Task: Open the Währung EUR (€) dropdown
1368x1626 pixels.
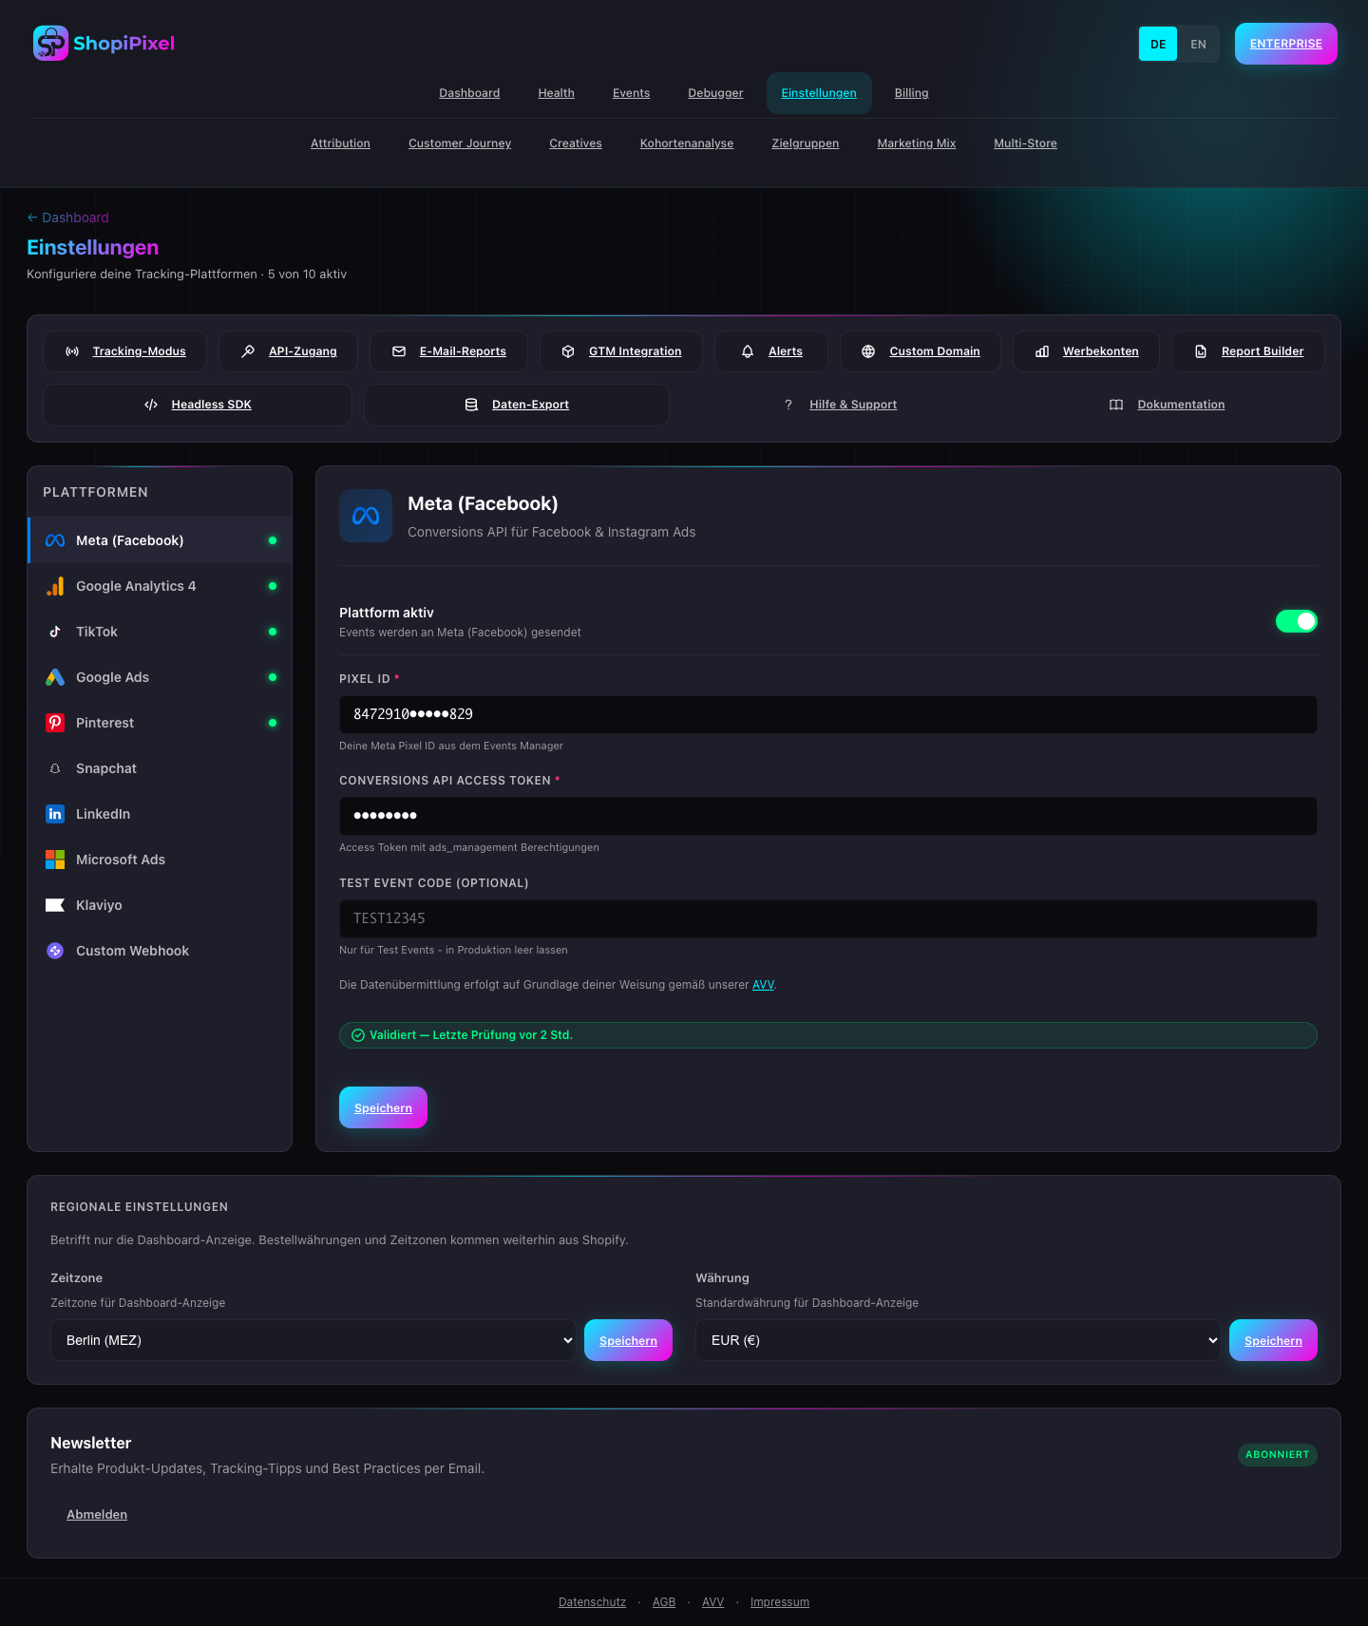Action: pos(958,1340)
